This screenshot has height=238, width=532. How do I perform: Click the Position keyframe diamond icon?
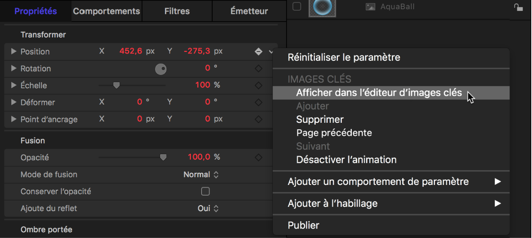pos(258,52)
